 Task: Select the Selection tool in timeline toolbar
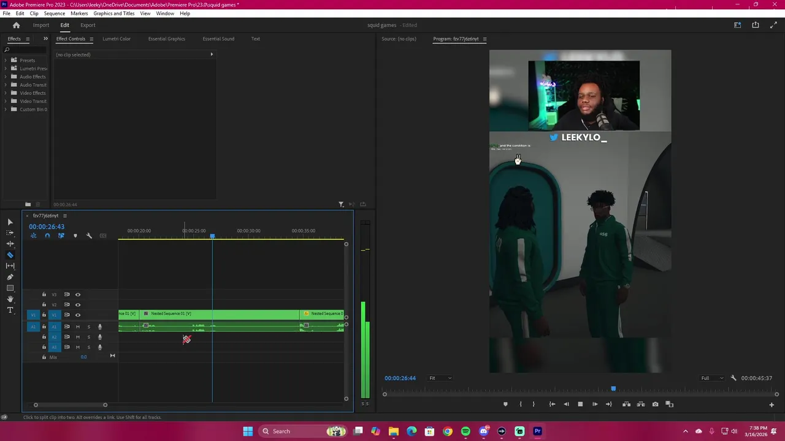click(10, 222)
